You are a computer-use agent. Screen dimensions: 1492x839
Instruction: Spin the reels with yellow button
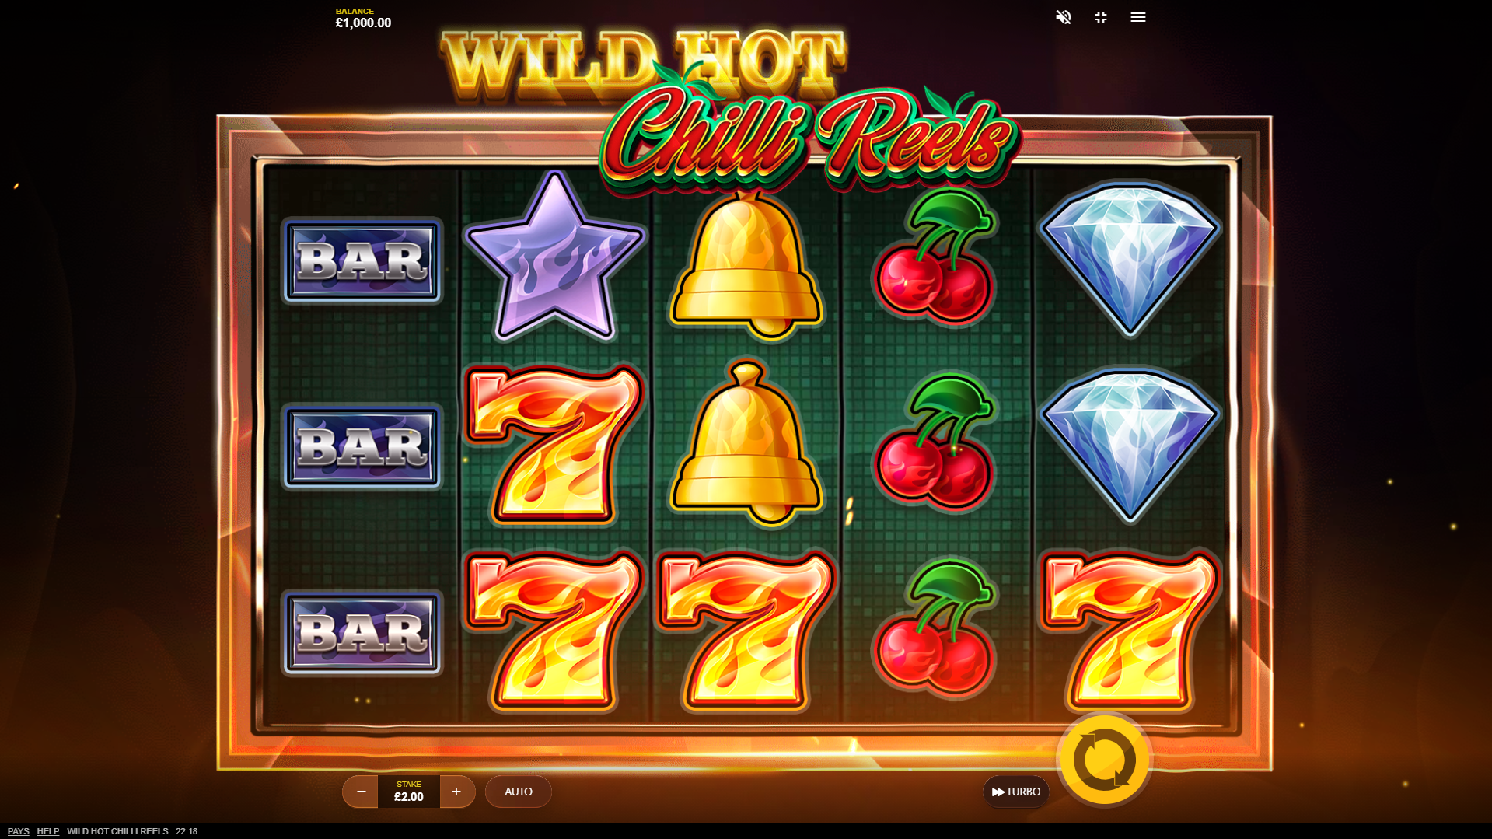[x=1104, y=760]
